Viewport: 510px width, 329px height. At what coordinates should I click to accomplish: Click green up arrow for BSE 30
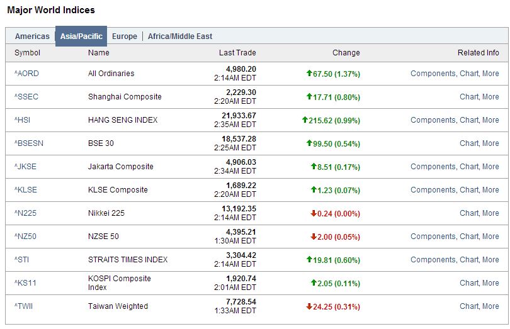click(309, 143)
